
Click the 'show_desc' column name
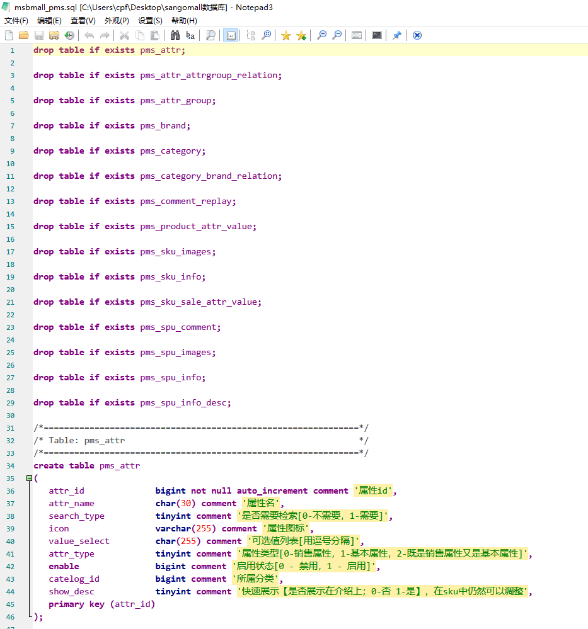pyautogui.click(x=71, y=592)
